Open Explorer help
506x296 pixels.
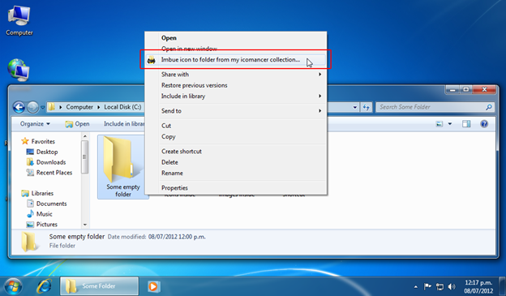click(484, 123)
